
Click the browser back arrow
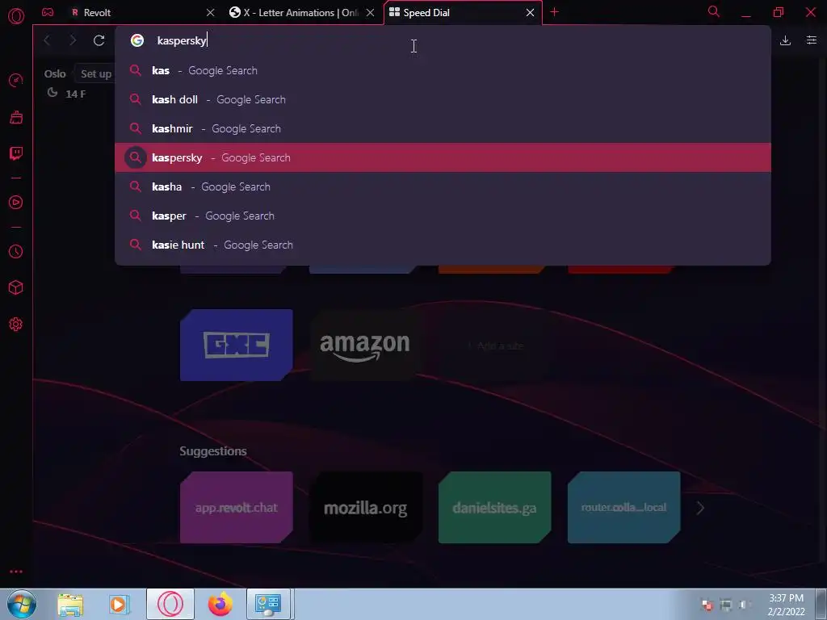click(x=48, y=40)
